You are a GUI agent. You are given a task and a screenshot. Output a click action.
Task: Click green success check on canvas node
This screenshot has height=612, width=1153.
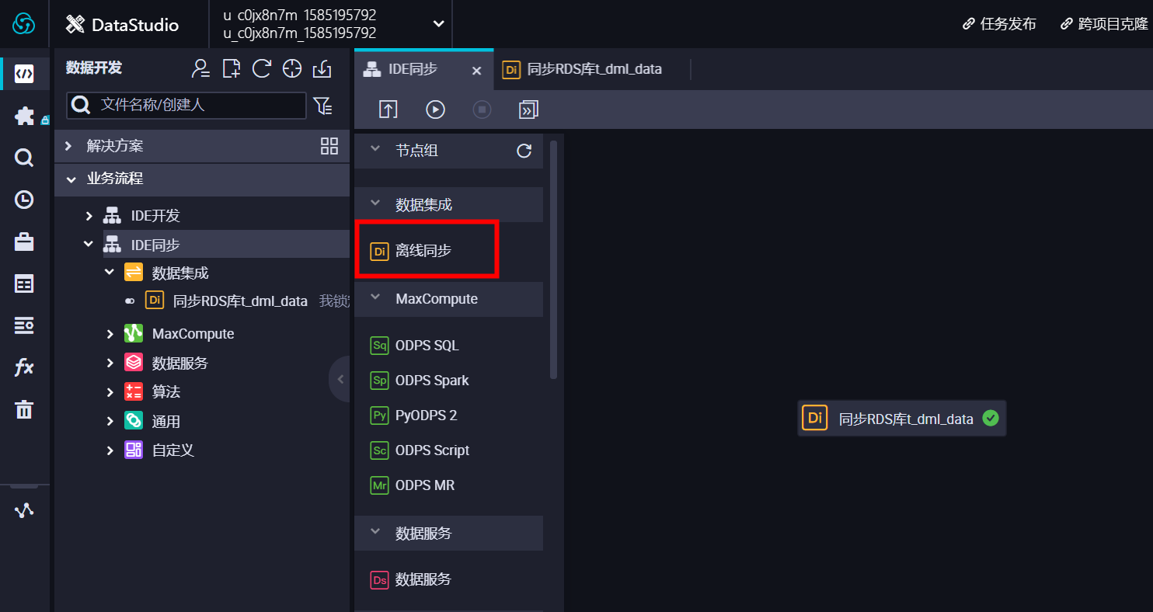point(990,419)
